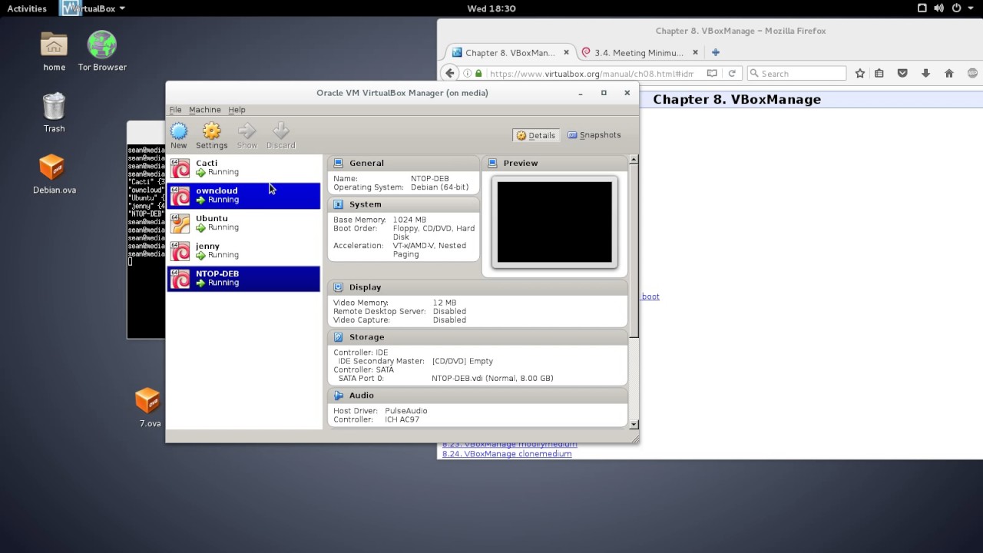Open the VirtualBox app menu in top bar
Image resolution: width=983 pixels, height=553 pixels.
[93, 8]
